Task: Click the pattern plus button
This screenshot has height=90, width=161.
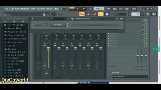Action: pyautogui.click(x=142, y=14)
